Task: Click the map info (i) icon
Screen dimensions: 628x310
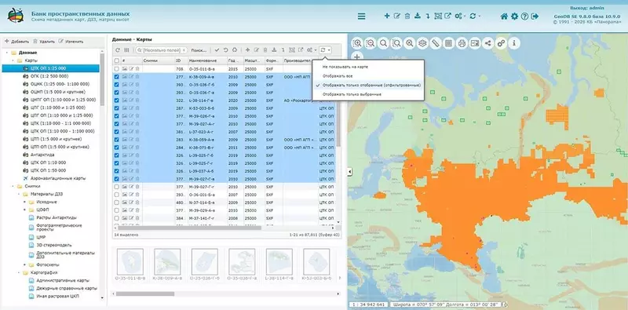Action: click(514, 43)
